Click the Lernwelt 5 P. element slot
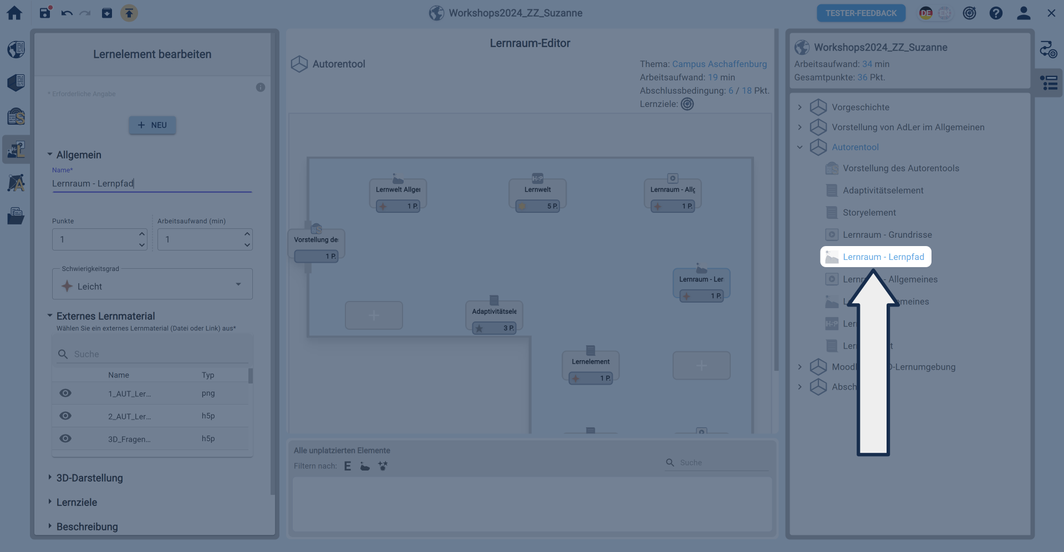This screenshot has width=1064, height=552. [537, 195]
